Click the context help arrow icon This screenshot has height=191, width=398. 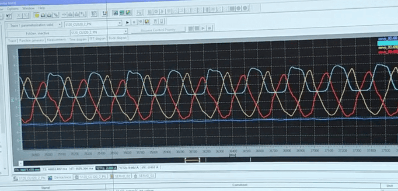click(x=9, y=15)
